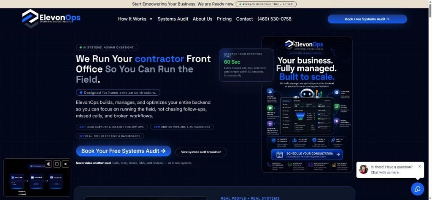Click the CRM Unified Pipeline & Automations chip

point(182,127)
